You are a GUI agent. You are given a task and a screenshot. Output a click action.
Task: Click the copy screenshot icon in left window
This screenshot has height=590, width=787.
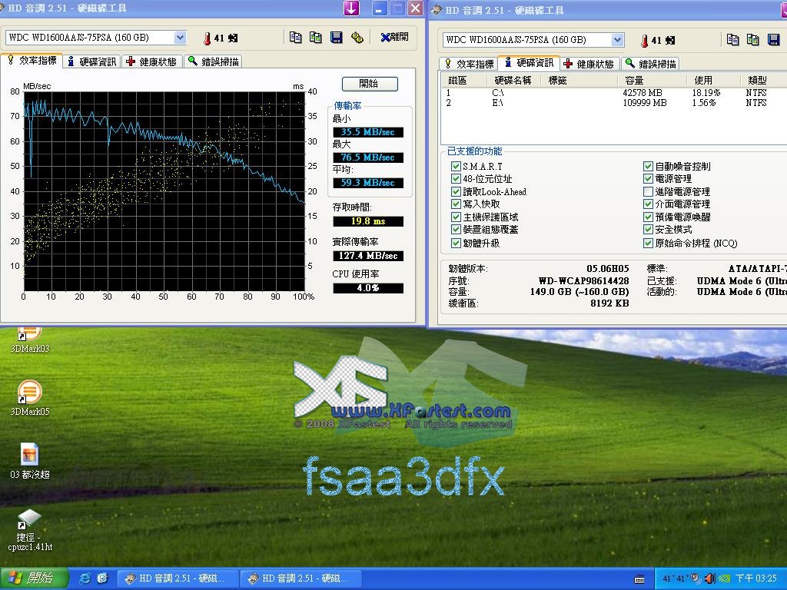coord(316,38)
